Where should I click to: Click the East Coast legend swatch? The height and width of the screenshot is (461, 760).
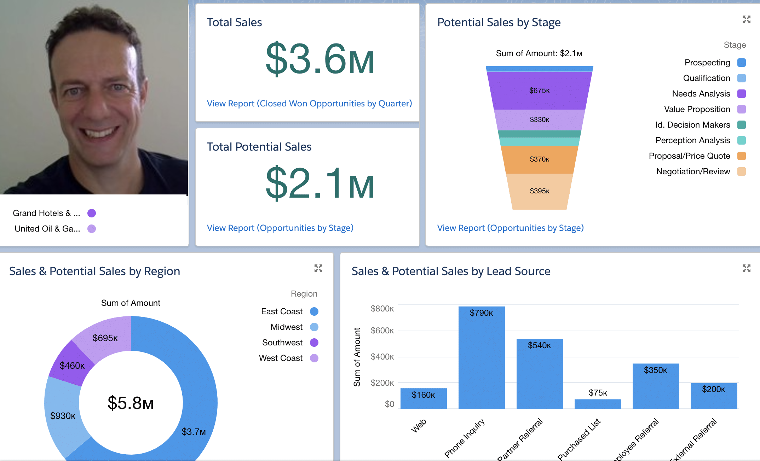(314, 311)
